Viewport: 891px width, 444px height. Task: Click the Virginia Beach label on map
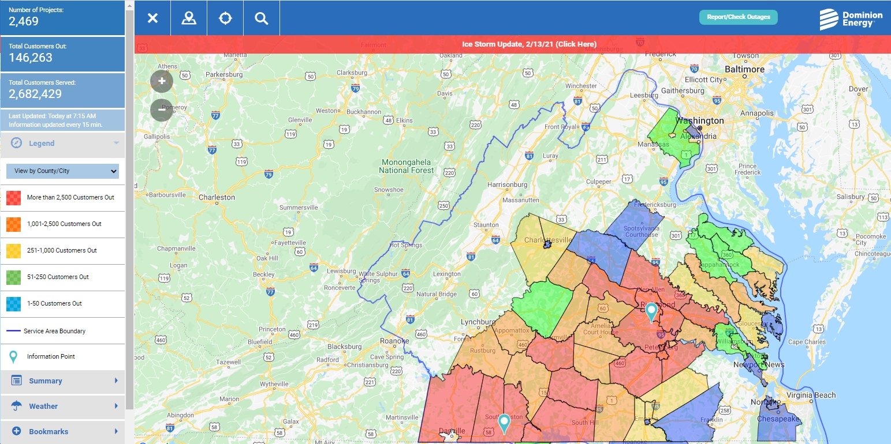pyautogui.click(x=811, y=395)
